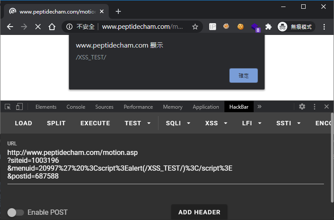Select the peptidecham.com browser tab

click(x=56, y=11)
